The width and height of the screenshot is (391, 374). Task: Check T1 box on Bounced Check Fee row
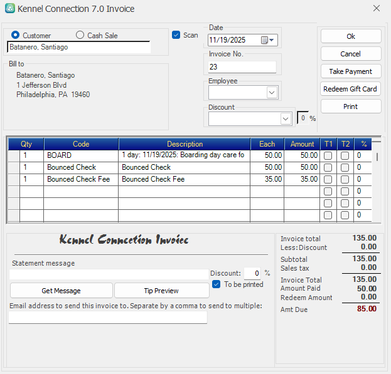(x=328, y=179)
